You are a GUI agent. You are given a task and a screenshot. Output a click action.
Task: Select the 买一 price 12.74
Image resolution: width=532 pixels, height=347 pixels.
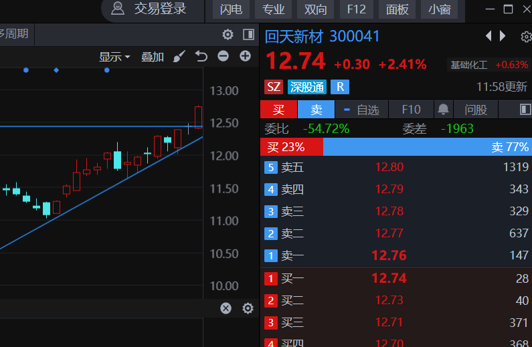tap(389, 278)
